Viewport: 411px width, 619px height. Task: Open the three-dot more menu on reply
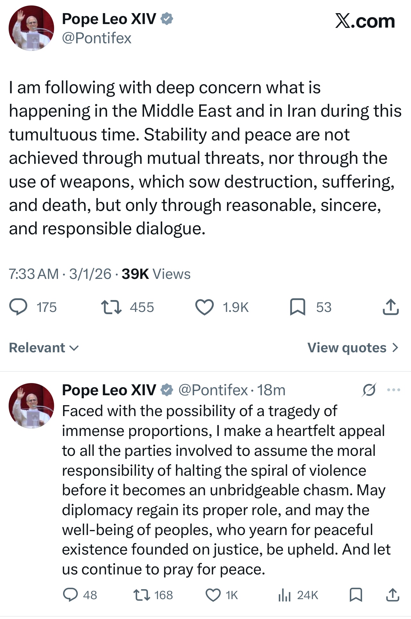(393, 390)
